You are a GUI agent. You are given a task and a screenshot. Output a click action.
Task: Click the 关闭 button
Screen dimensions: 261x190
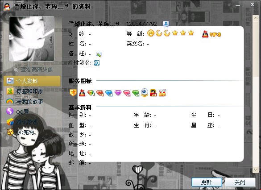(240, 182)
